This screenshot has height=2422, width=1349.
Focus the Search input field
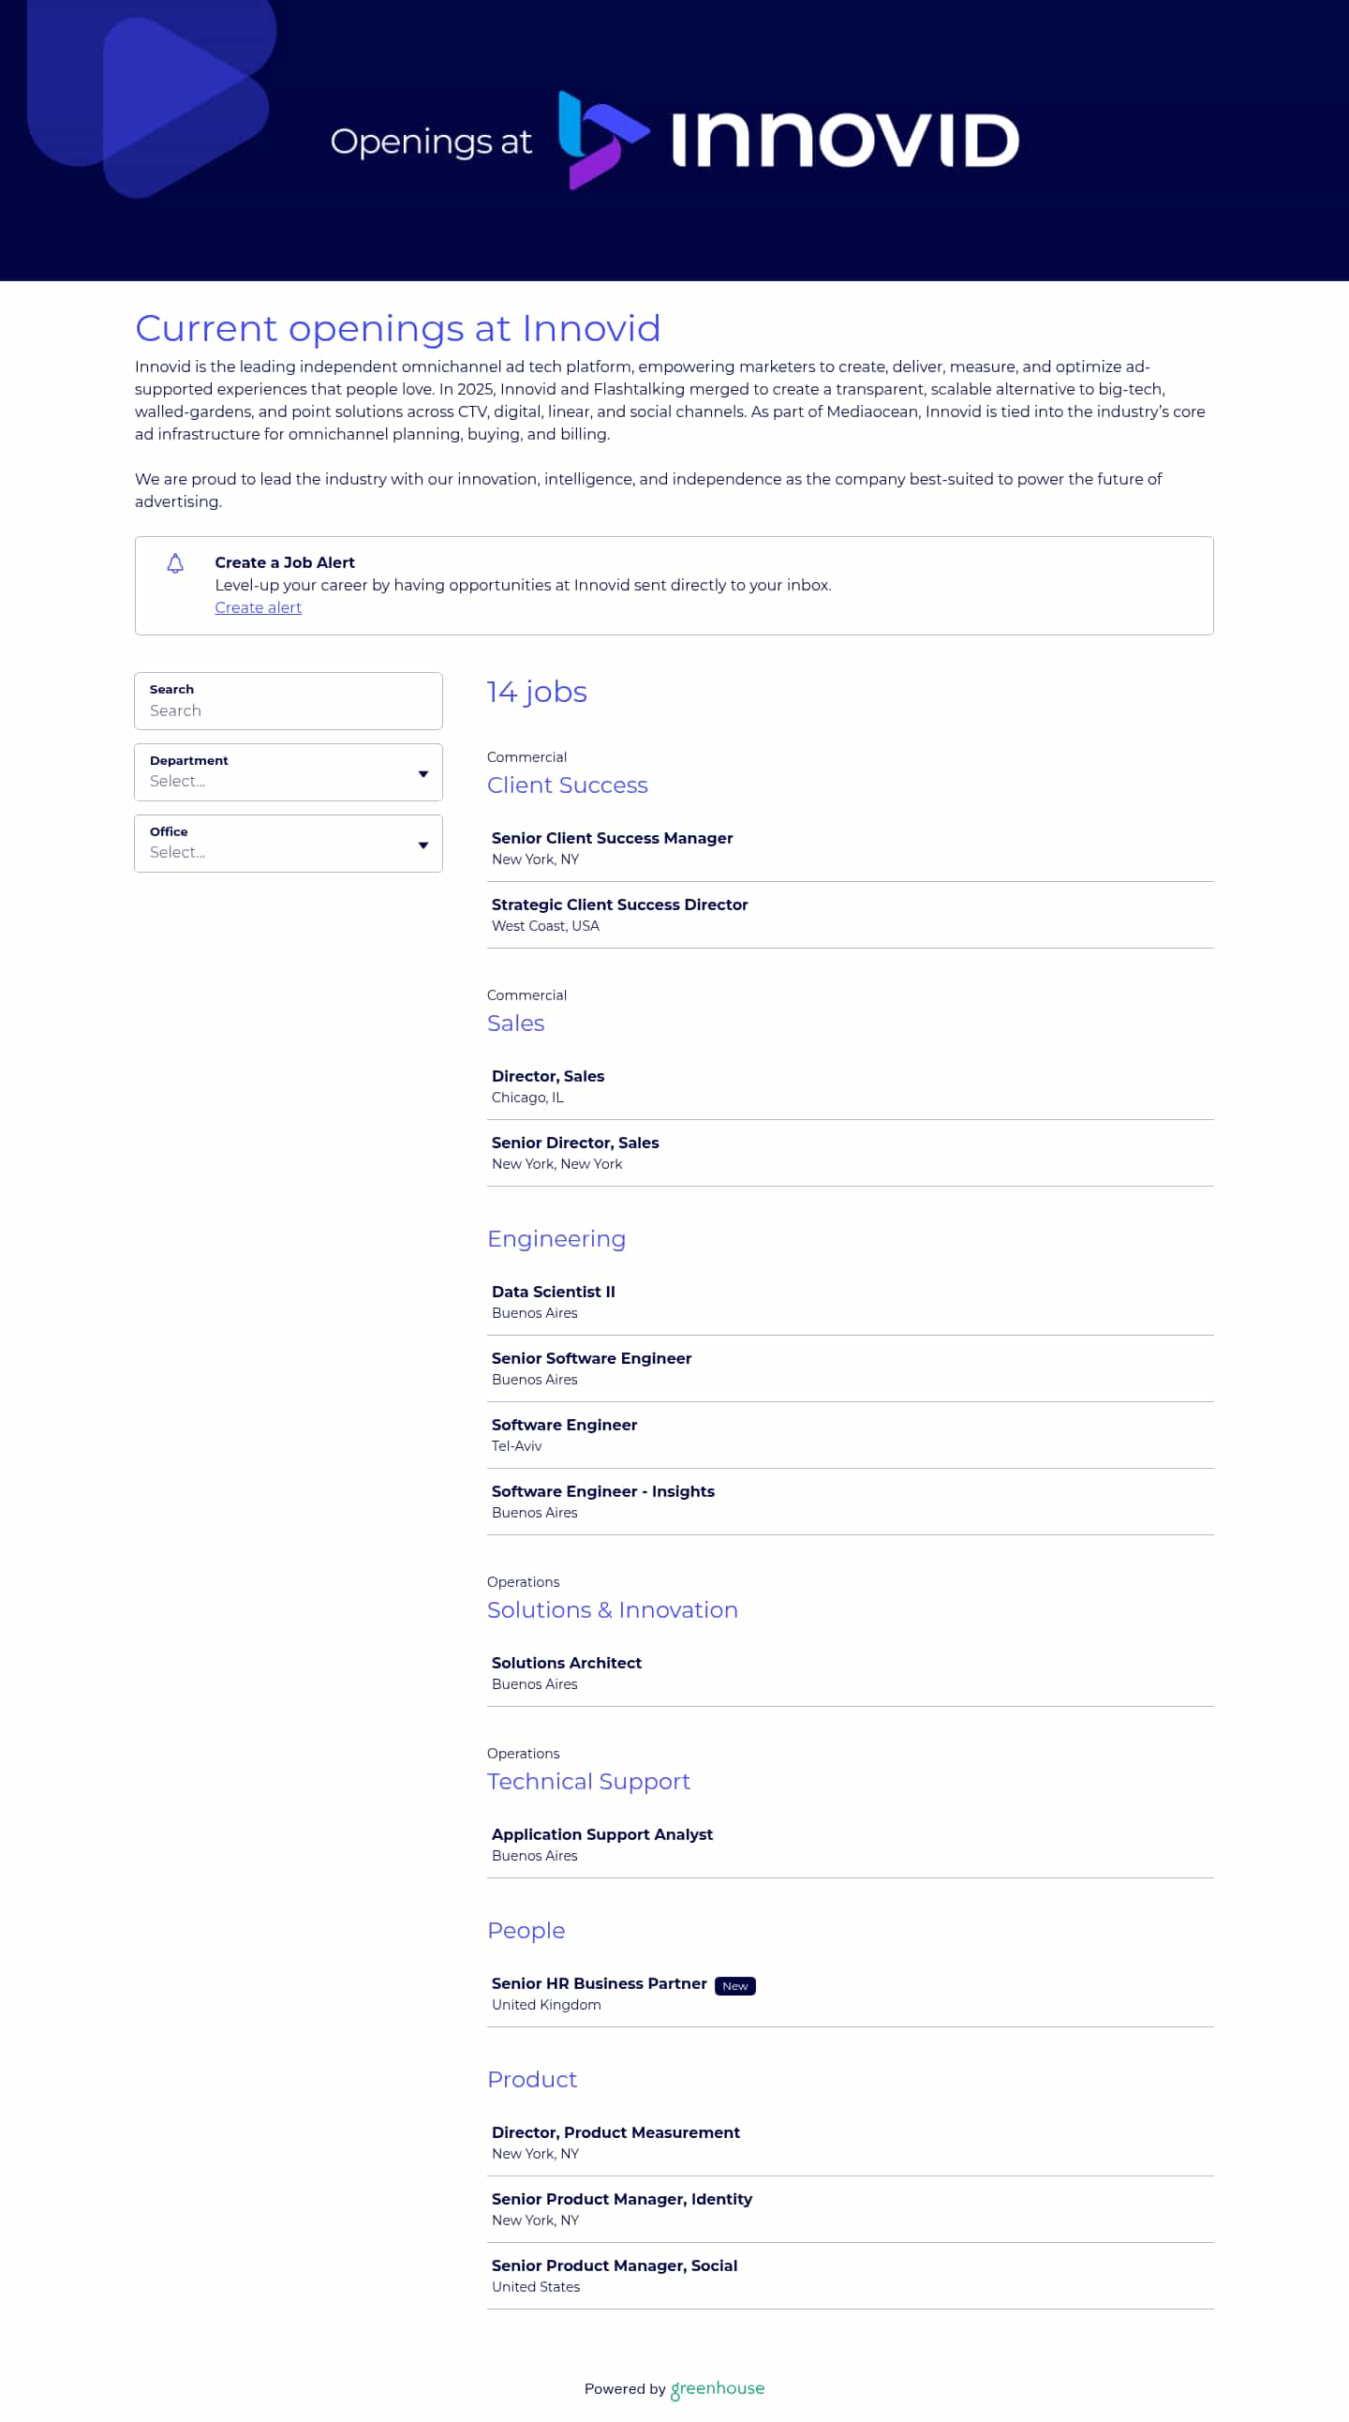pyautogui.click(x=289, y=700)
